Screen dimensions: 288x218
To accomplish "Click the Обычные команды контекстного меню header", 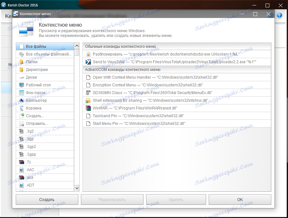I will click(x=177, y=47).
